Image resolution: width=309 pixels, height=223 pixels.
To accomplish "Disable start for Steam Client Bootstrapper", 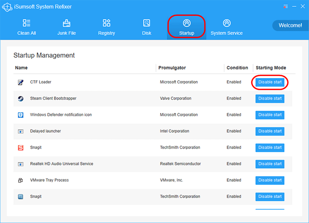I will (270, 98).
